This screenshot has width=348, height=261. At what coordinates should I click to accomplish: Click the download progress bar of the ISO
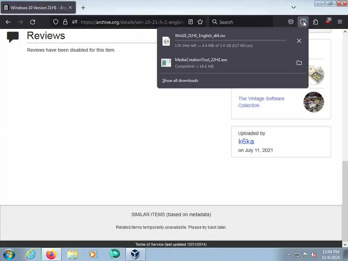tap(230, 41)
